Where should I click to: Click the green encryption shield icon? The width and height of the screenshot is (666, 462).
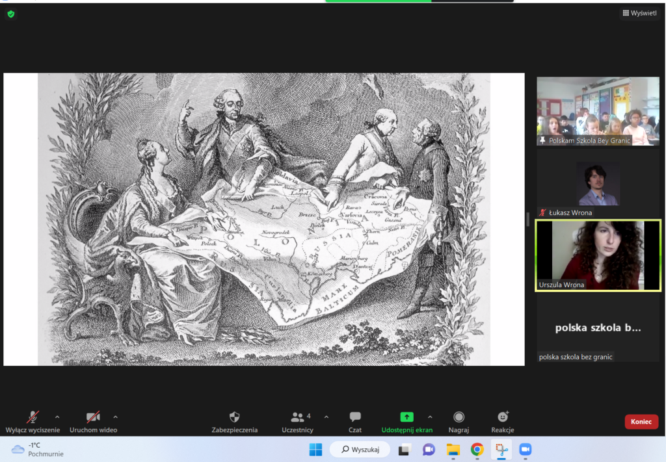11,14
